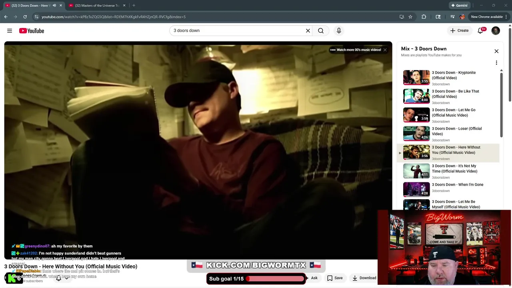
Task: Play Let Me Go (Official Music Video)
Action: [x=448, y=115]
